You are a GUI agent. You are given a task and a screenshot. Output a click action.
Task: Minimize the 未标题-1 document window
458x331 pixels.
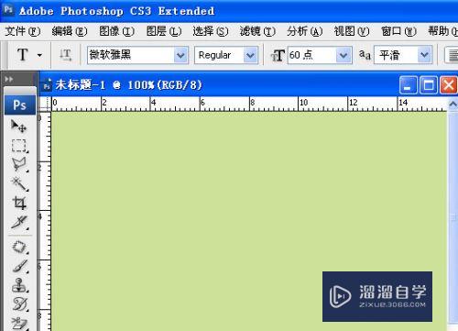(408, 85)
